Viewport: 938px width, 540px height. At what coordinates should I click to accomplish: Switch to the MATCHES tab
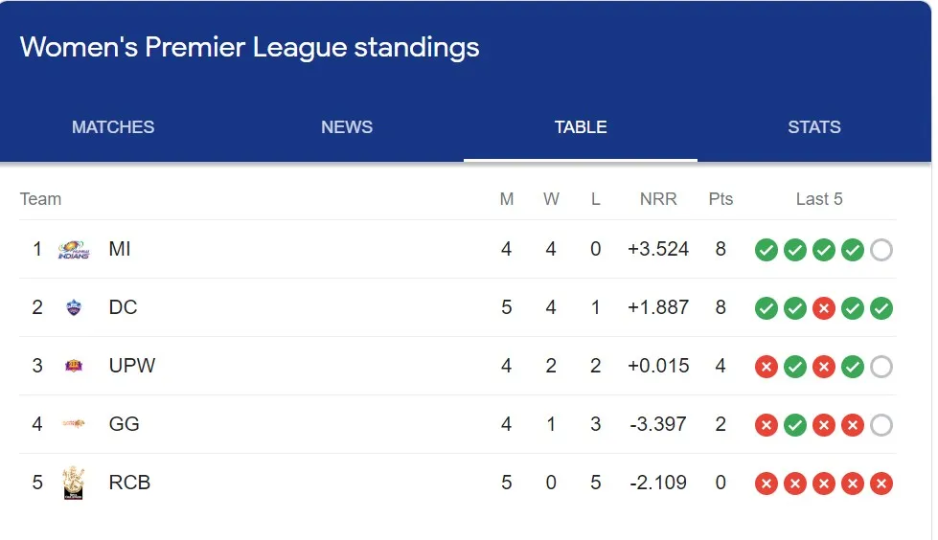(113, 126)
